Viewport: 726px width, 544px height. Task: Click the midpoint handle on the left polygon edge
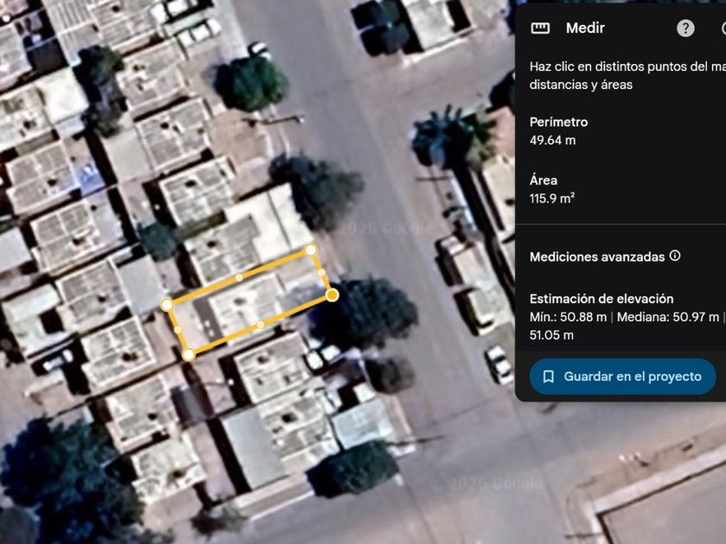(178, 329)
